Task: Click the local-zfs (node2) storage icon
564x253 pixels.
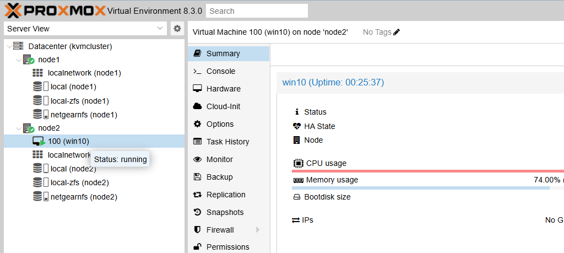Action: point(40,182)
